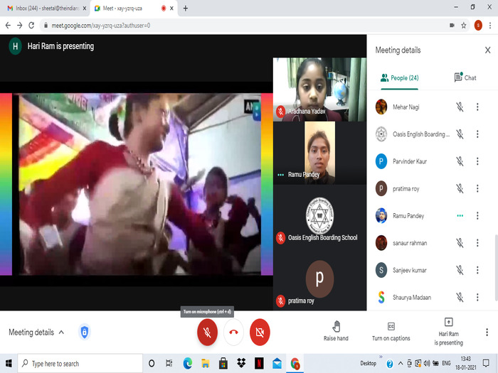Close the Meeting details side panel
Screen dimensions: 498x373
[x=487, y=50]
